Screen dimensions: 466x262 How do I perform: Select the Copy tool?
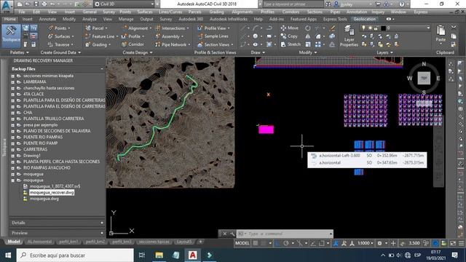[x=289, y=36]
